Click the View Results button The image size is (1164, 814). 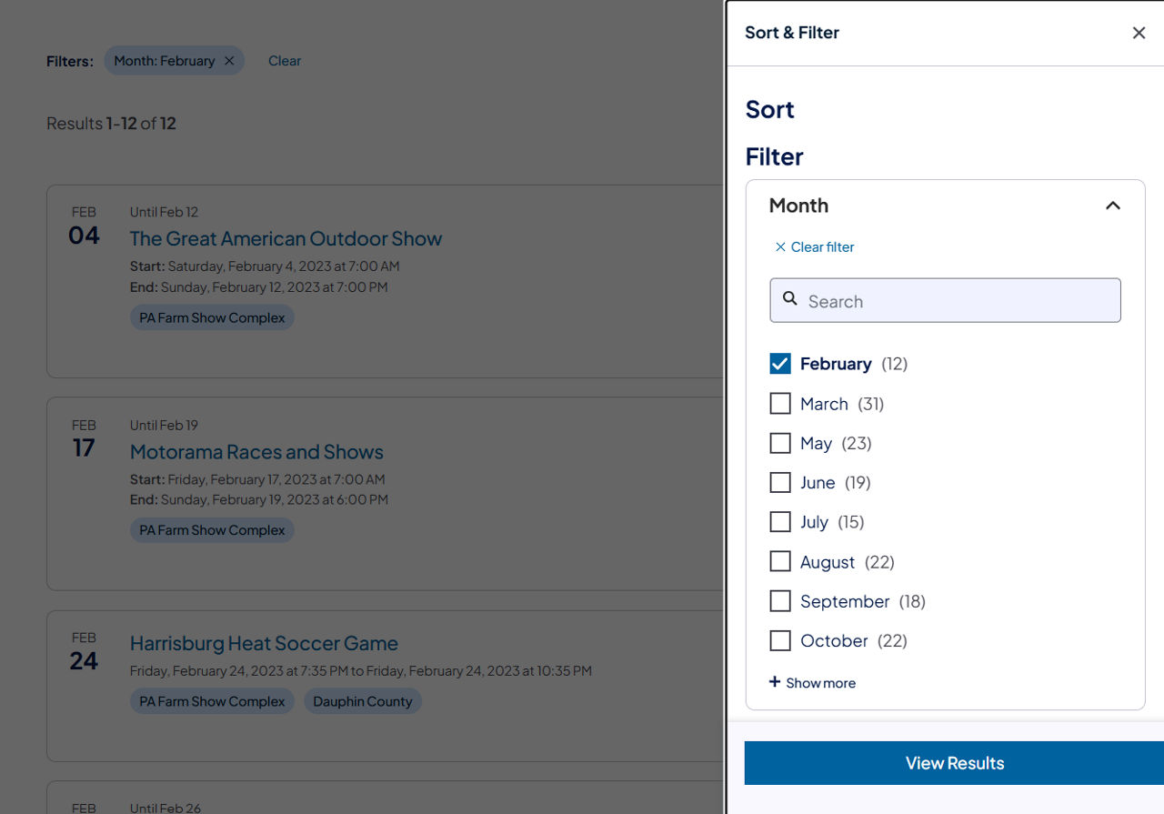[954, 763]
